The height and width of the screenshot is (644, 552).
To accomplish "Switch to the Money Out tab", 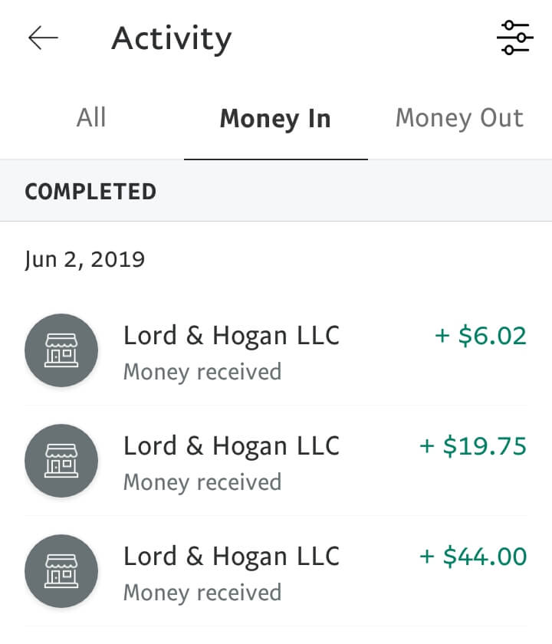I will coord(459,119).
